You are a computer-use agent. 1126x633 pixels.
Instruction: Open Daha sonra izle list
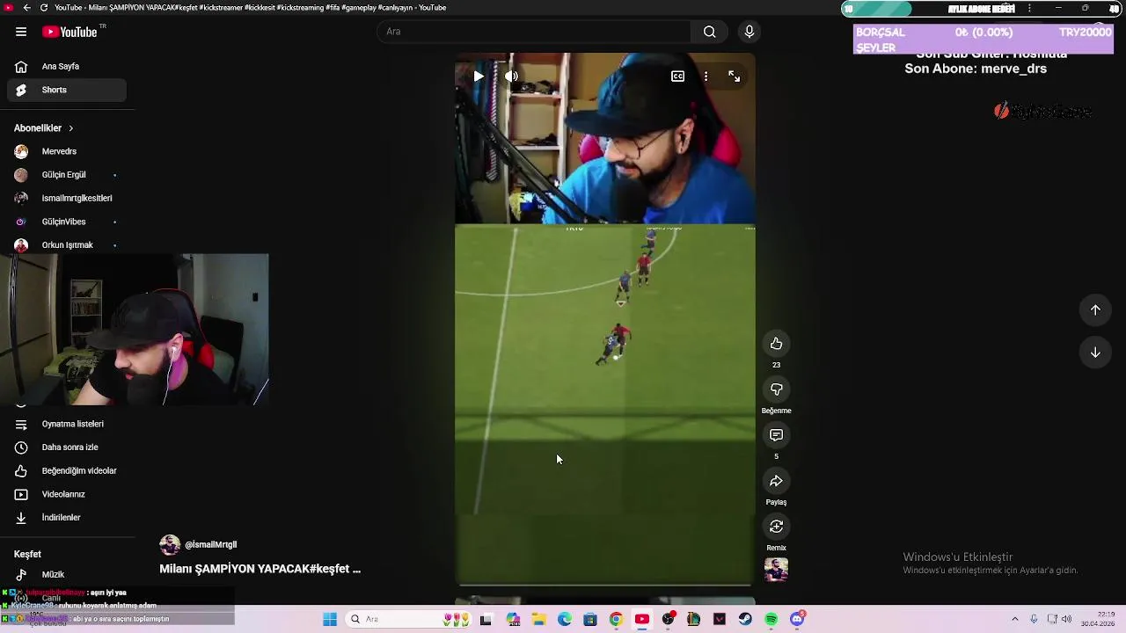(67, 447)
